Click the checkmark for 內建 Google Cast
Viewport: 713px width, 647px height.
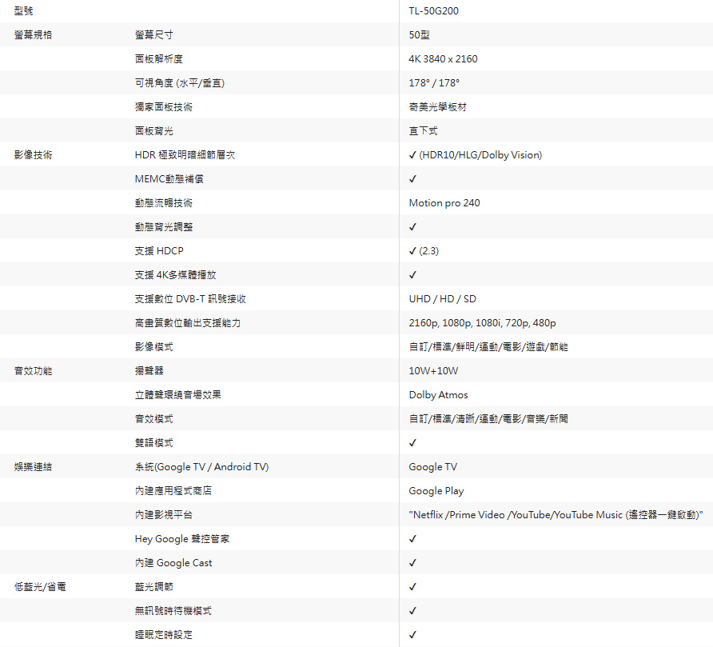pos(412,563)
